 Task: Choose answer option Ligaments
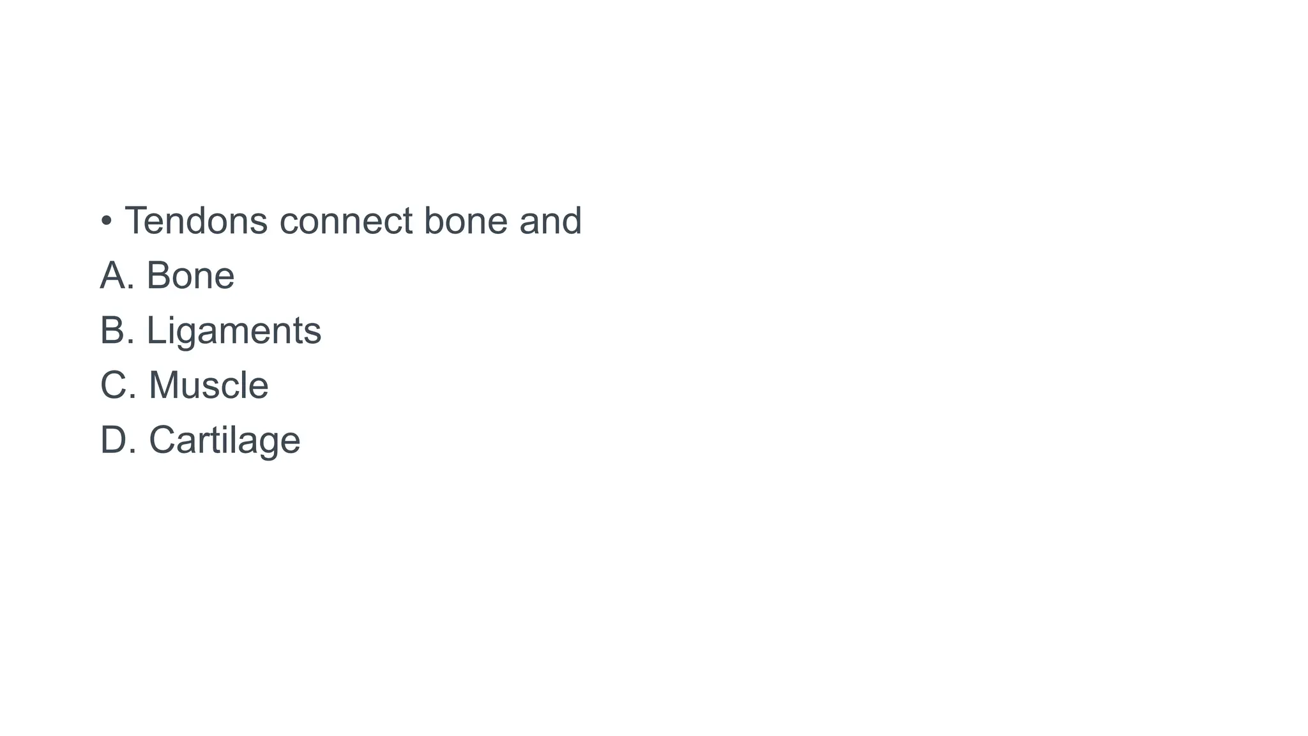(x=234, y=332)
